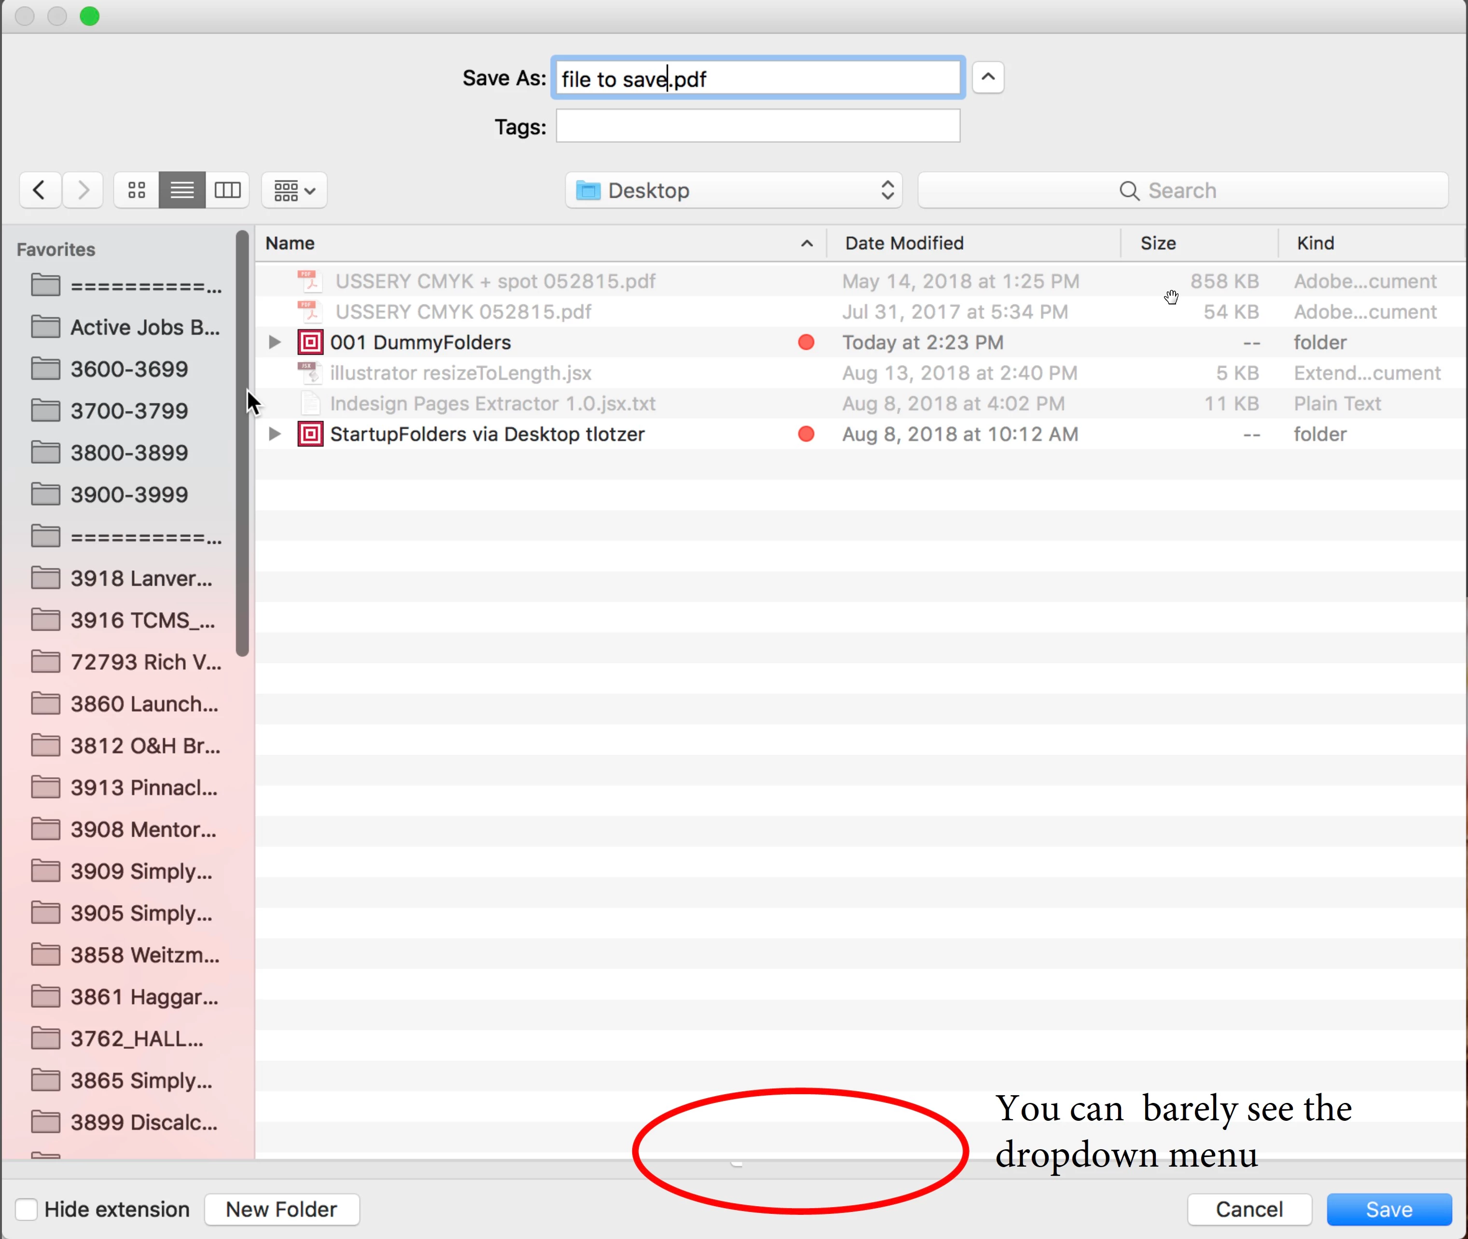
Task: Click the New Folder button
Action: point(282,1210)
